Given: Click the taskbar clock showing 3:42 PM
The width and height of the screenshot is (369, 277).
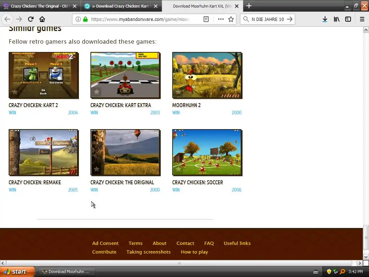Looking at the screenshot, I should pyautogui.click(x=356, y=272).
